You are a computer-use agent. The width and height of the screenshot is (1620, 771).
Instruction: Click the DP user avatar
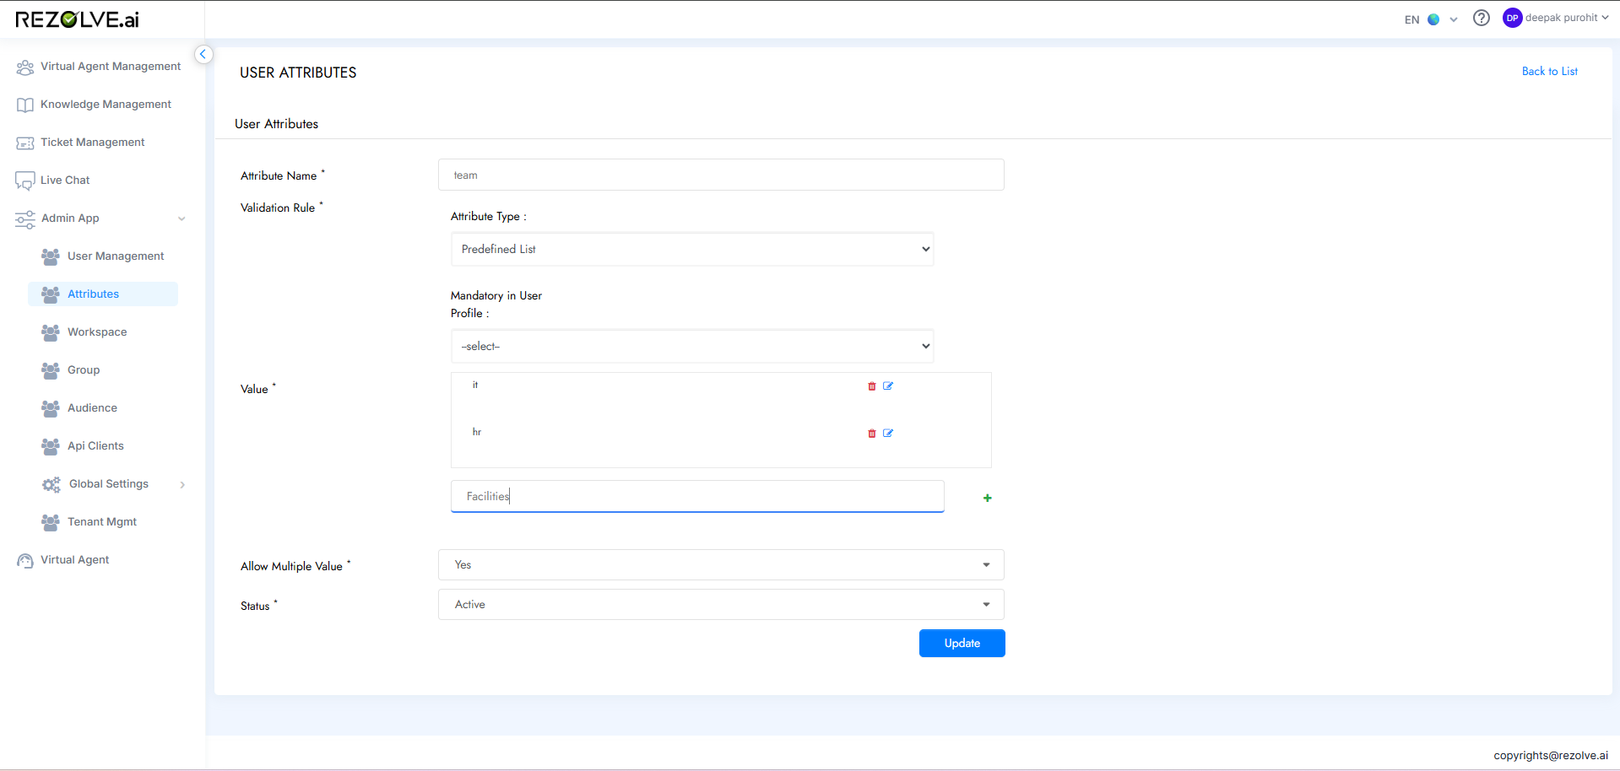pos(1512,18)
